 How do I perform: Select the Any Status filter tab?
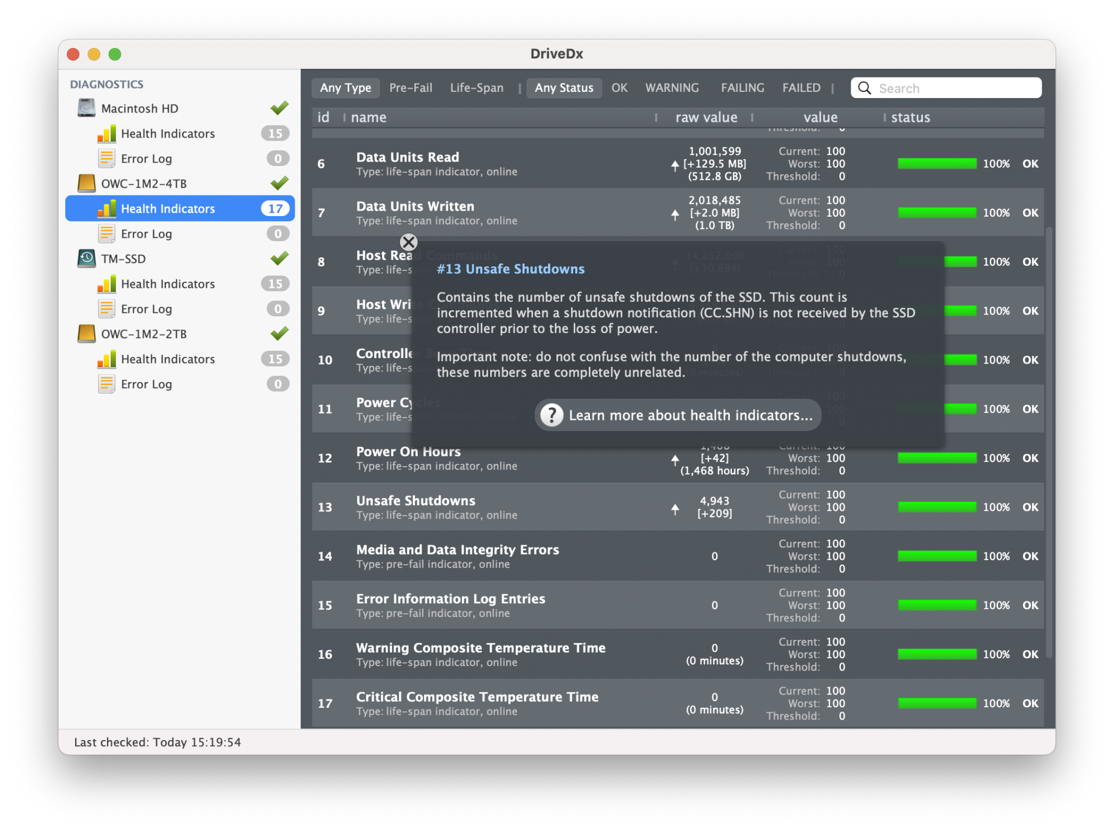point(564,88)
